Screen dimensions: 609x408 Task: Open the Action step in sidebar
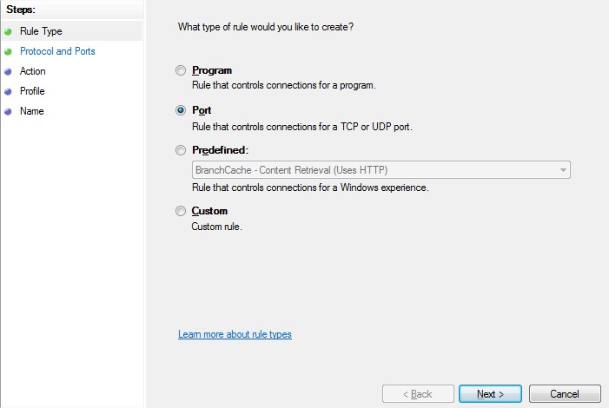coord(33,71)
